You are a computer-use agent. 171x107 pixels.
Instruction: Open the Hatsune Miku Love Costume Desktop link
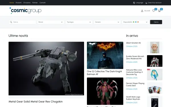[134, 72]
